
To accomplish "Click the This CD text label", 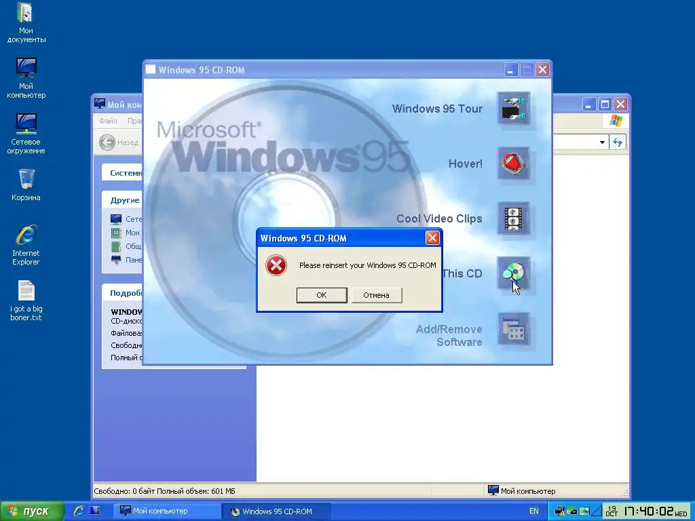I will point(462,273).
